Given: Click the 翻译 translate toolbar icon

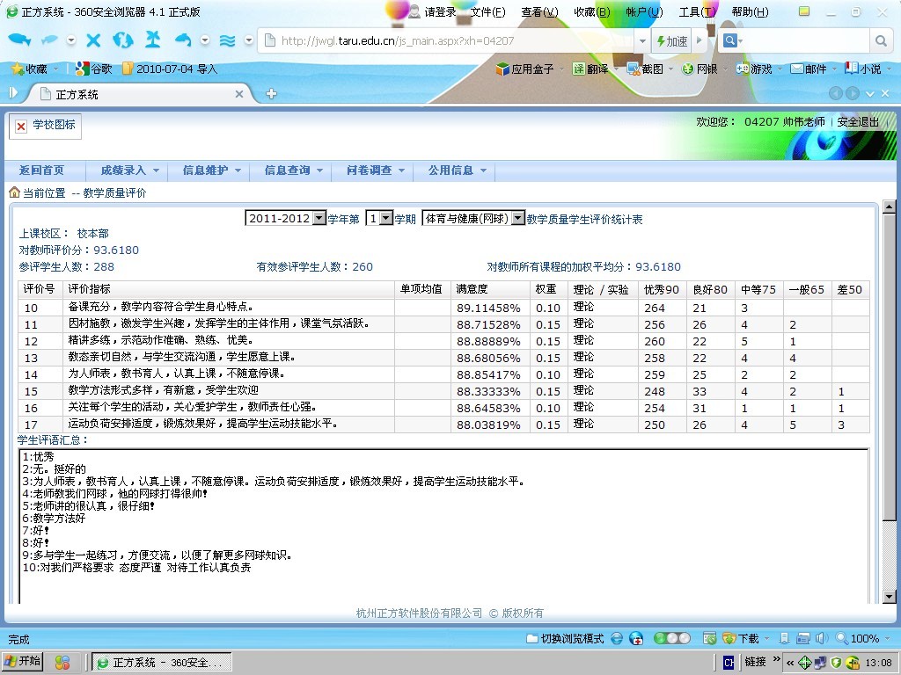Looking at the screenshot, I should (x=590, y=69).
